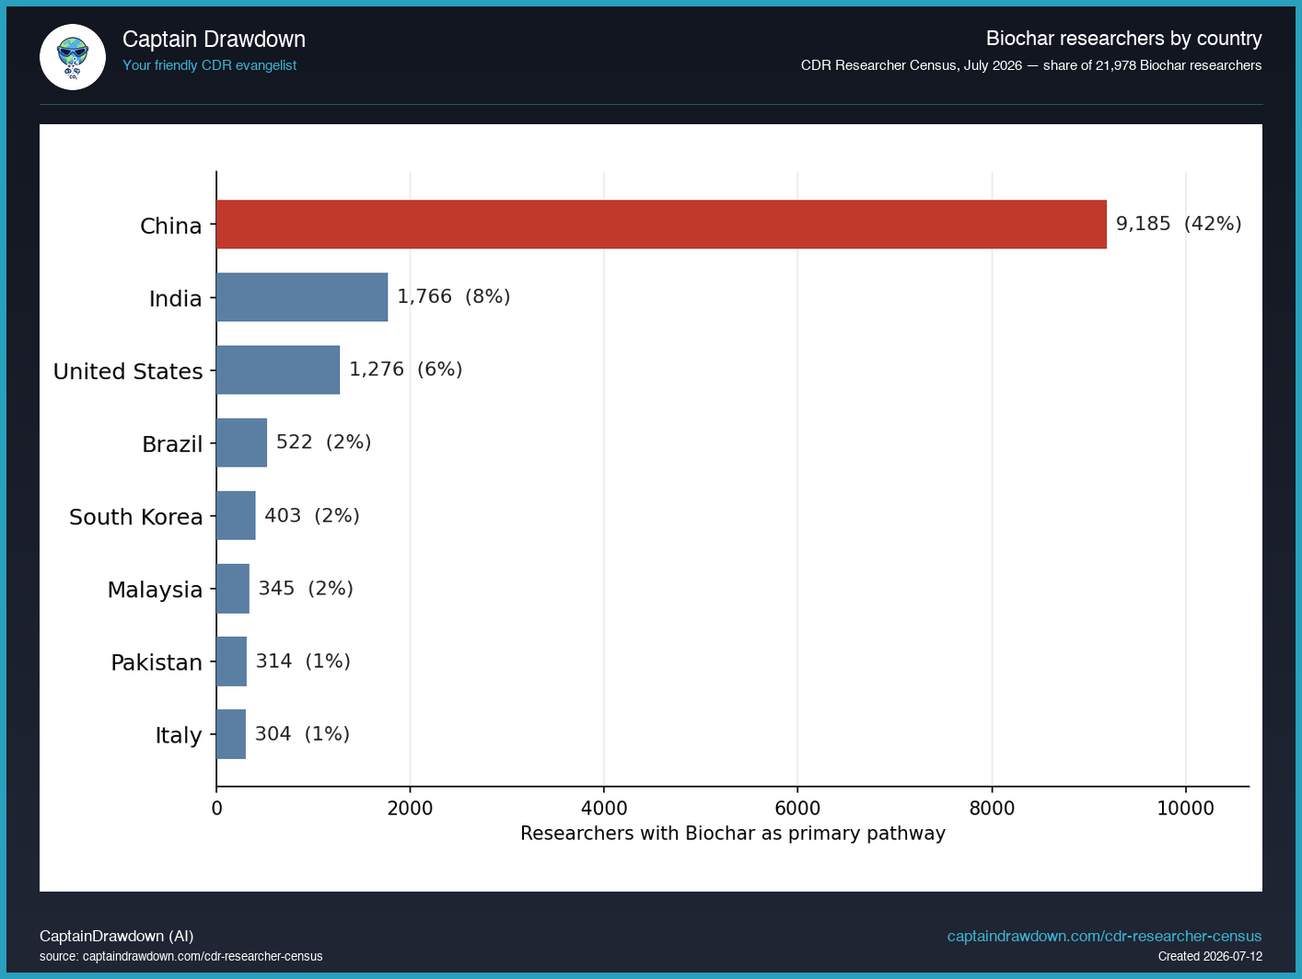Click the 'India' axis label
Image resolution: width=1302 pixels, height=979 pixels.
point(175,299)
